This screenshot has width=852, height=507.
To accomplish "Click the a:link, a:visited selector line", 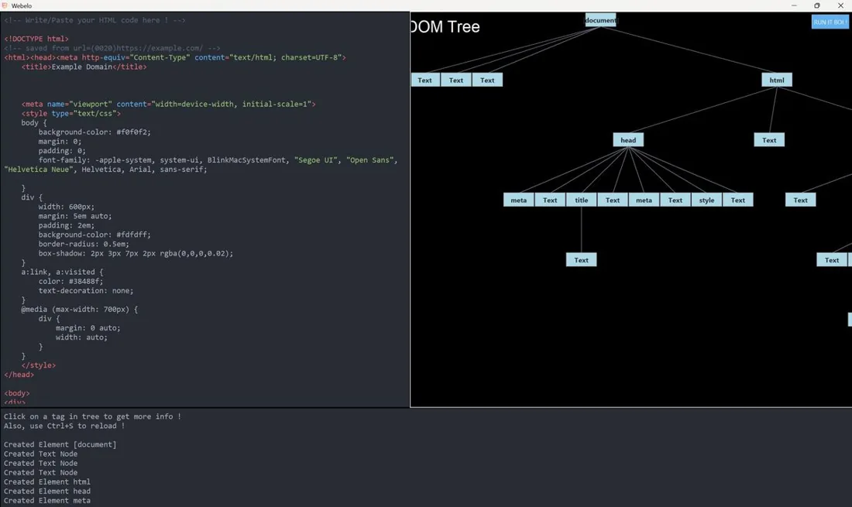I will click(x=62, y=272).
